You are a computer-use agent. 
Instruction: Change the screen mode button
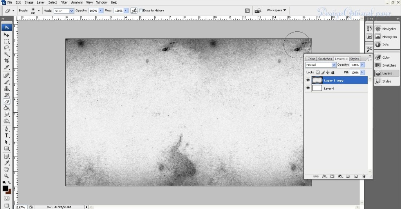tap(6, 205)
